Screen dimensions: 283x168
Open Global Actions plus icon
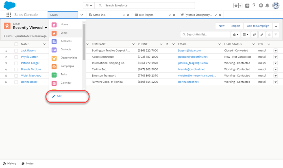pos(247,6)
